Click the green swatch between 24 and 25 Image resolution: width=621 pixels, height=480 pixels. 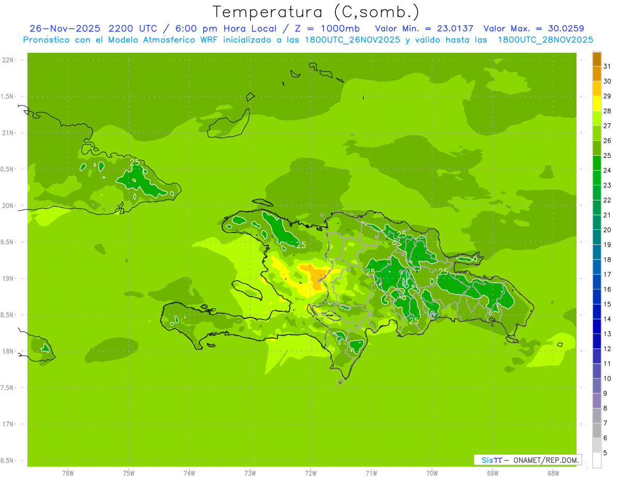click(x=597, y=163)
